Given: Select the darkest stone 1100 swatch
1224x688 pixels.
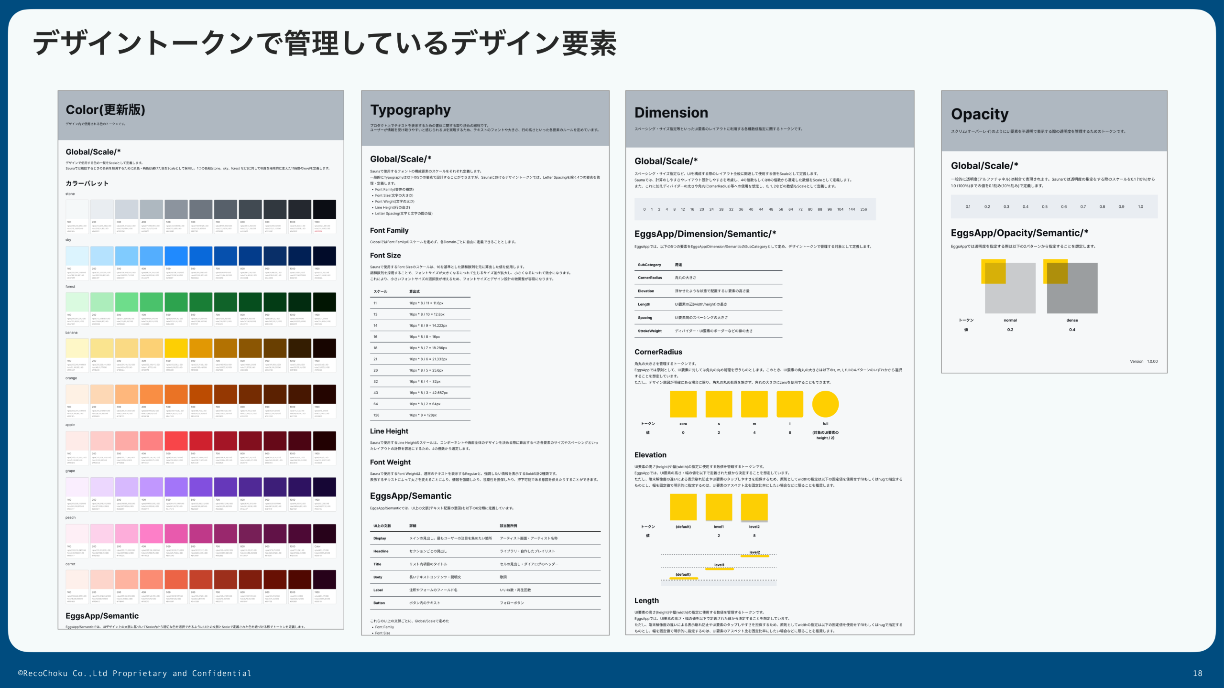Looking at the screenshot, I should (325, 210).
